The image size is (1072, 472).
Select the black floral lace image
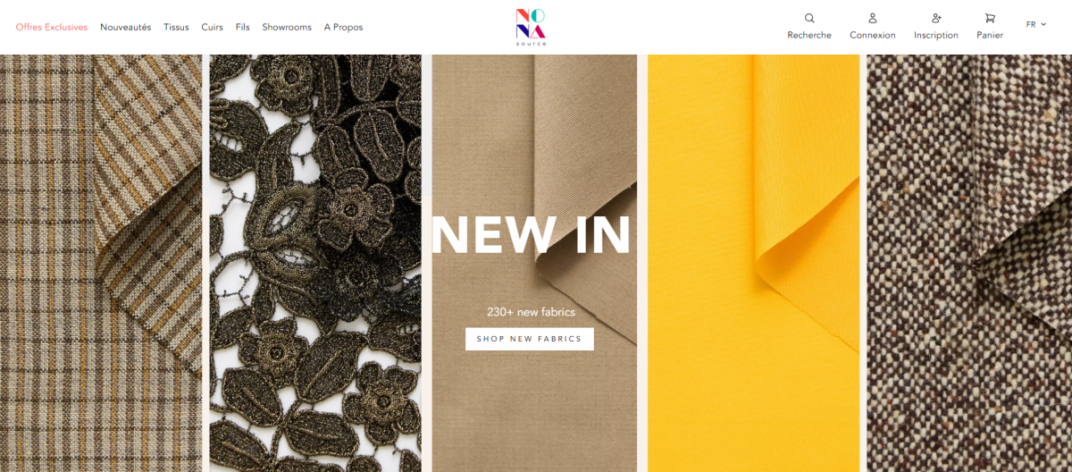point(315,263)
